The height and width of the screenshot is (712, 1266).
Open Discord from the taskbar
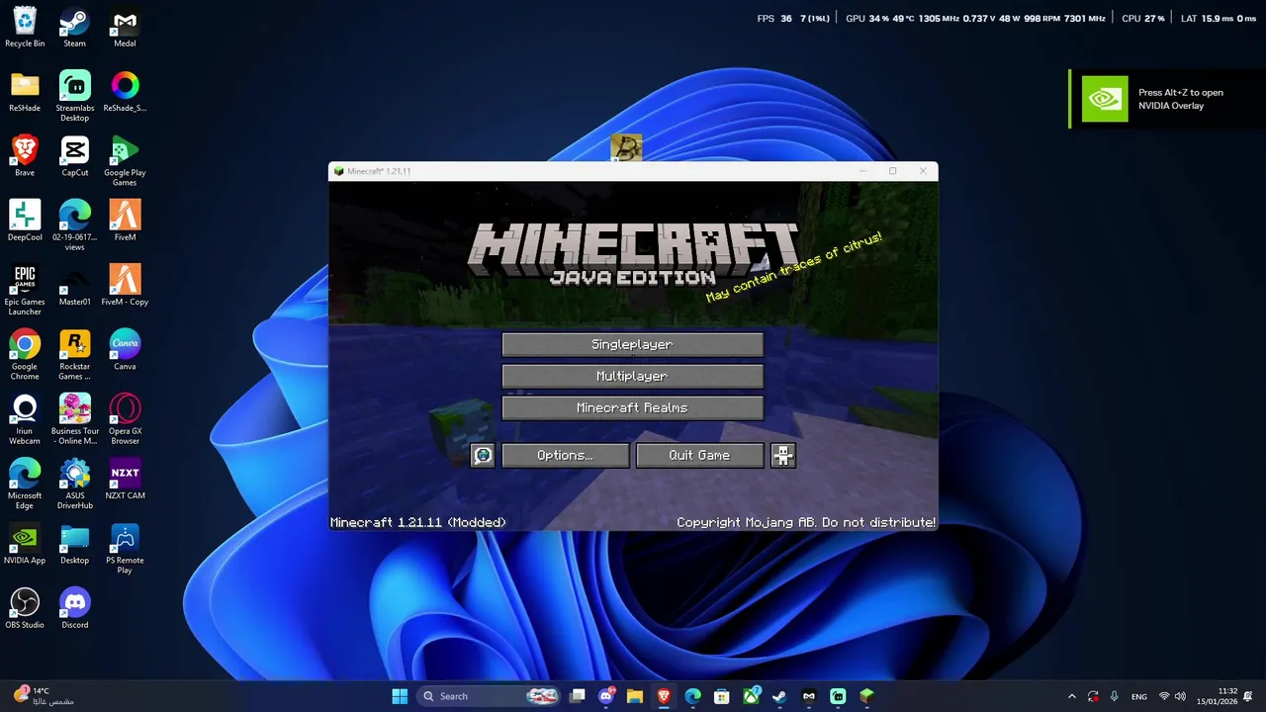pyautogui.click(x=606, y=696)
